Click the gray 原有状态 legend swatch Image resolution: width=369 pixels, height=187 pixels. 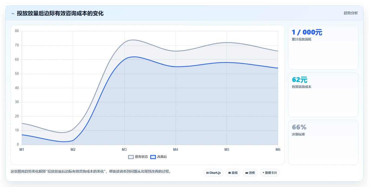tap(131, 157)
